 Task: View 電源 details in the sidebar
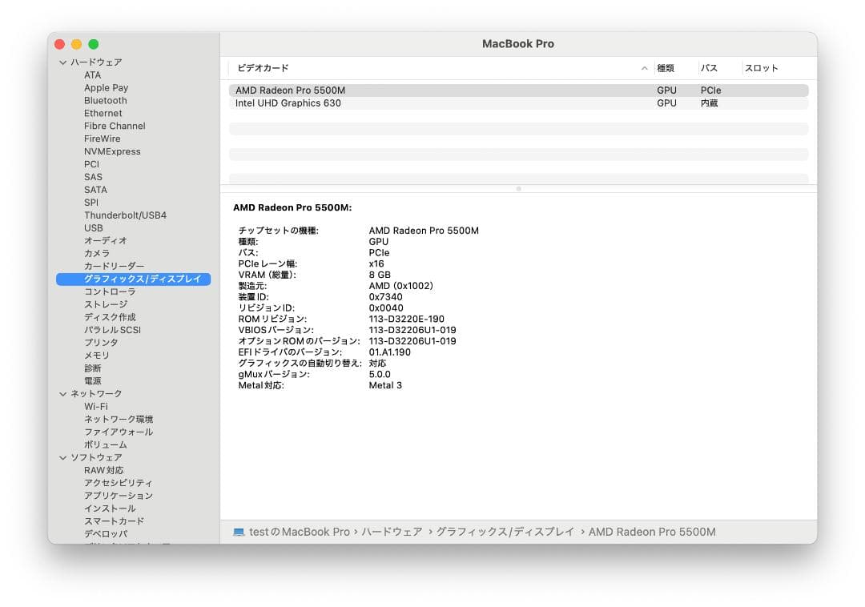click(91, 380)
